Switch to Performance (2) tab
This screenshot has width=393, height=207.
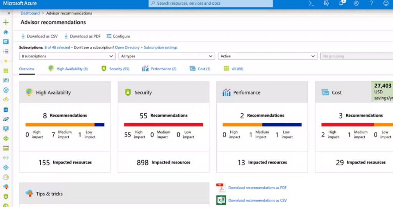[x=159, y=68]
